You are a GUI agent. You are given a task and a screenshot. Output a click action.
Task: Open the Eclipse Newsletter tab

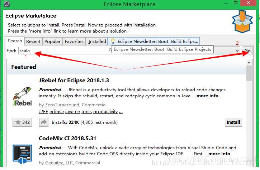(154, 42)
